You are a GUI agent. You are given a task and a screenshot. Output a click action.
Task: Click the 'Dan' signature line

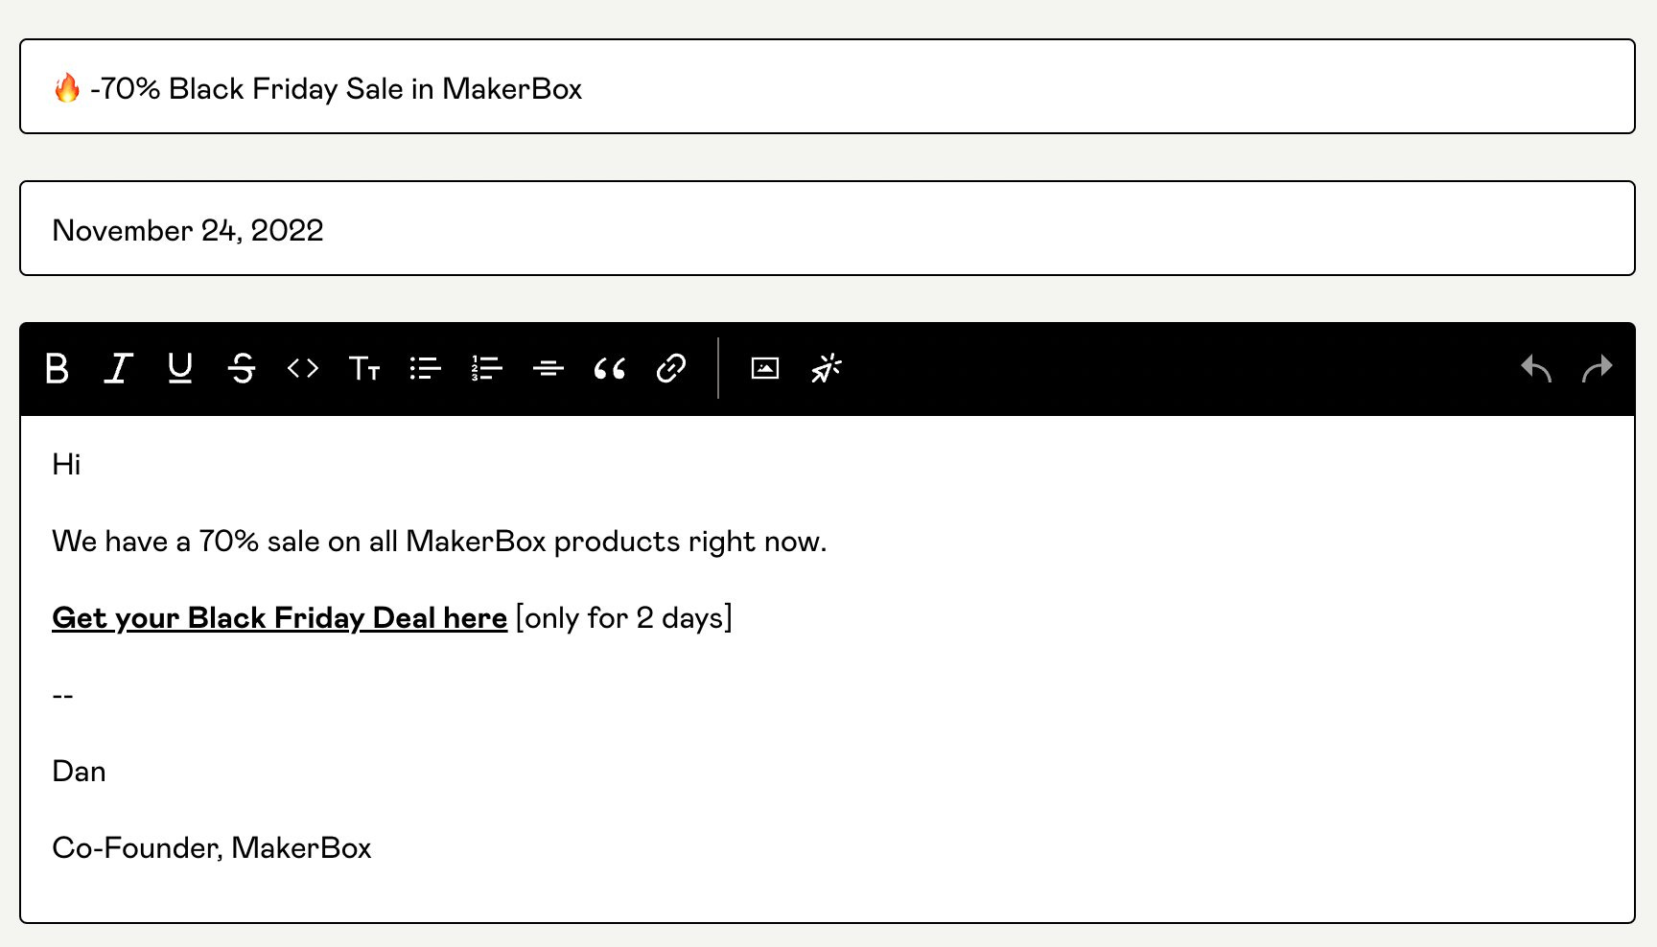coord(79,772)
